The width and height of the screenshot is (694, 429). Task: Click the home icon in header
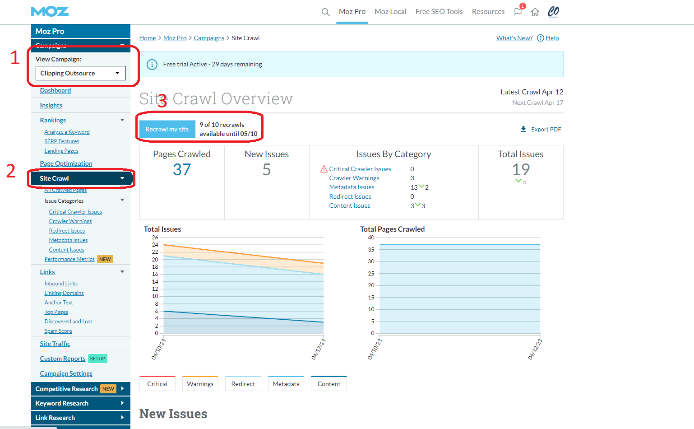[x=535, y=12]
